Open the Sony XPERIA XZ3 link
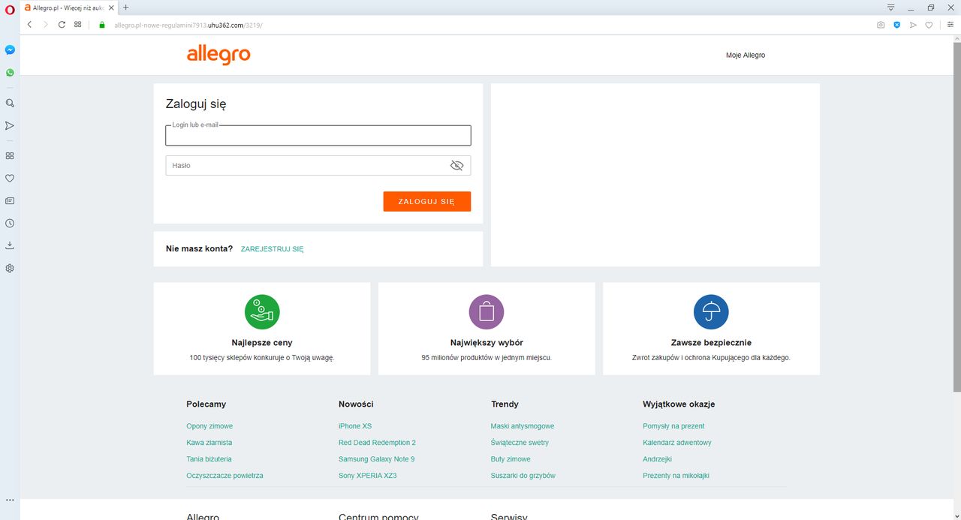The image size is (961, 520). point(367,476)
